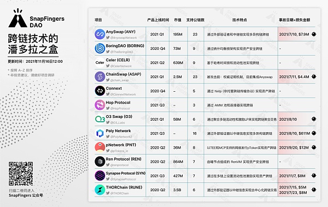
Task: Select the Hop Protocol pink logo
Action: 100,105
